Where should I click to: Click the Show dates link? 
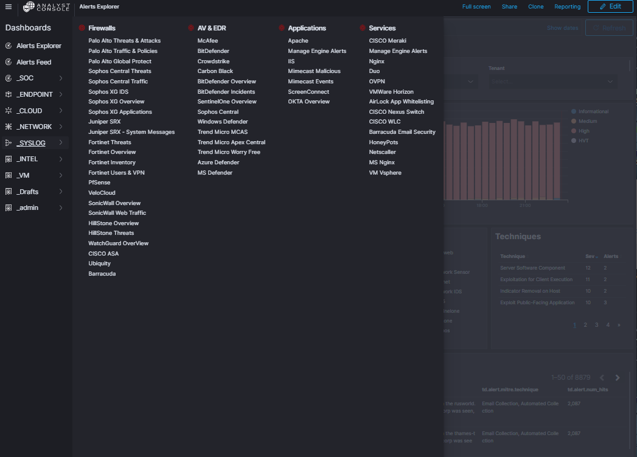[x=562, y=28]
